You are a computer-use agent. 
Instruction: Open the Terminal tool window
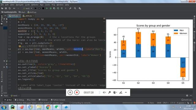point(43,100)
